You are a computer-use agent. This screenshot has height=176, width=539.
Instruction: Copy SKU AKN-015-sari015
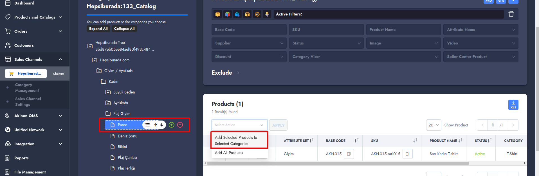coord(407,154)
